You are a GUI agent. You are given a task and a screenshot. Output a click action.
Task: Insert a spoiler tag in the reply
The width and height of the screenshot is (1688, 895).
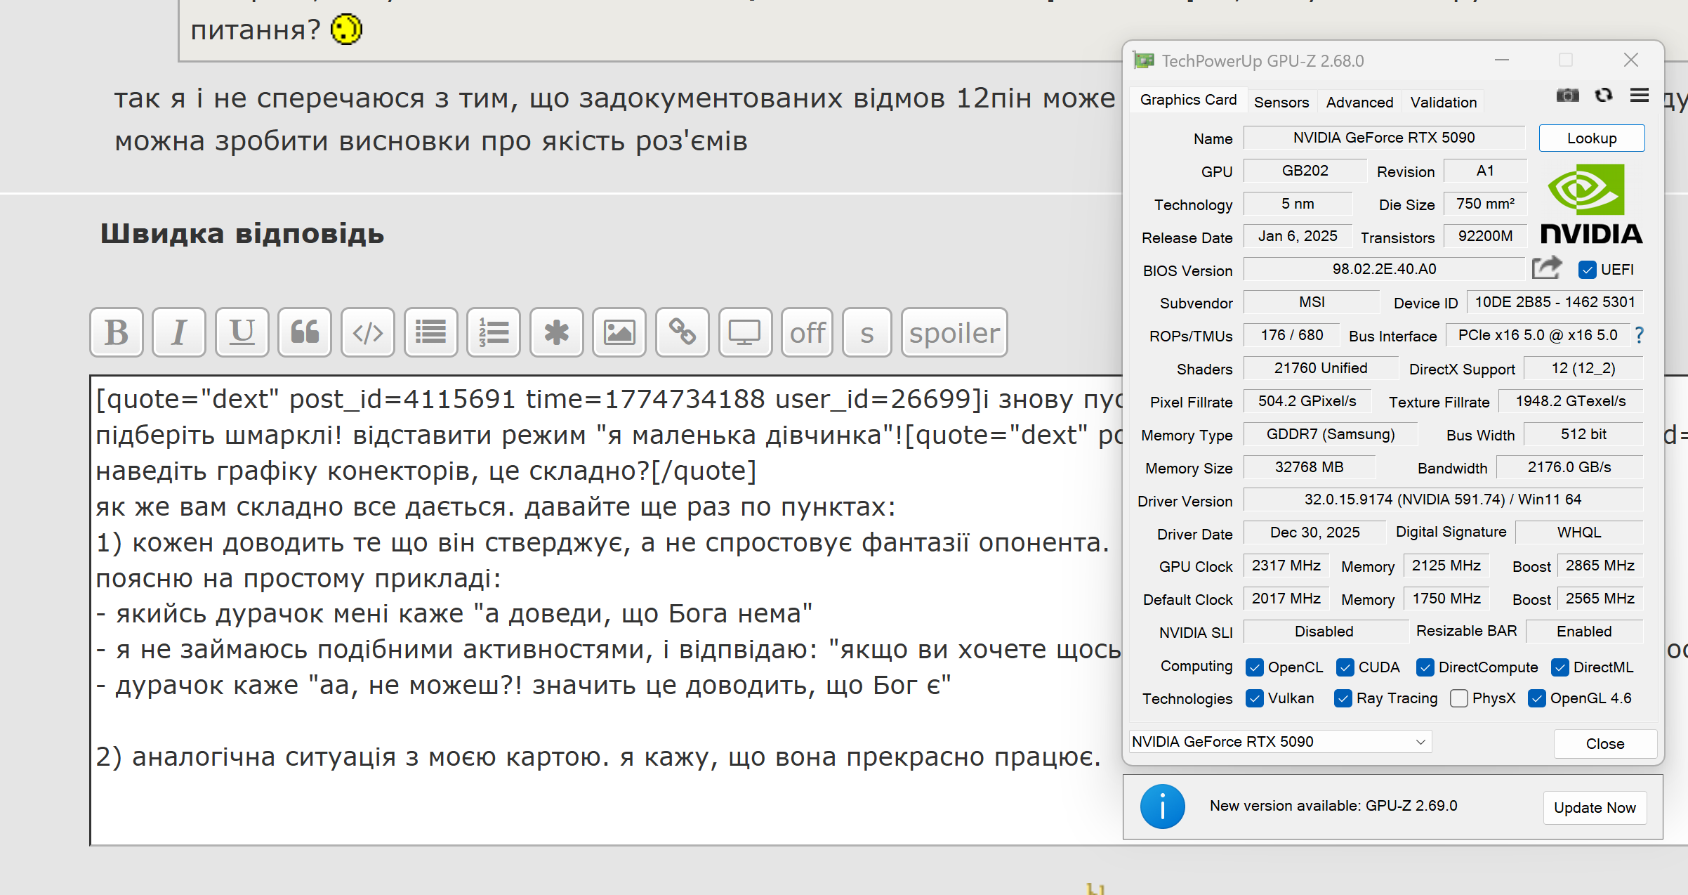(x=954, y=332)
